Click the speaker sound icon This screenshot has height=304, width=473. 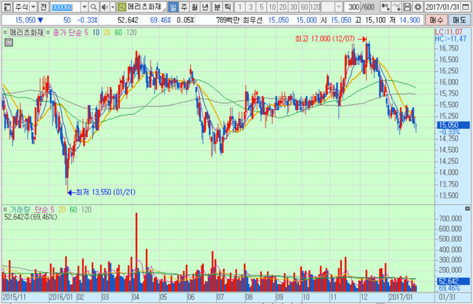pos(104,7)
